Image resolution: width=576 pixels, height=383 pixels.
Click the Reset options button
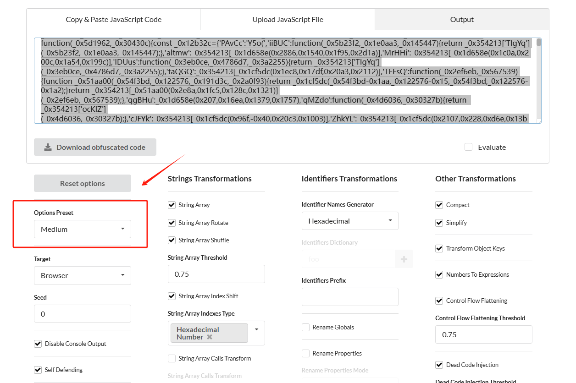pos(83,183)
